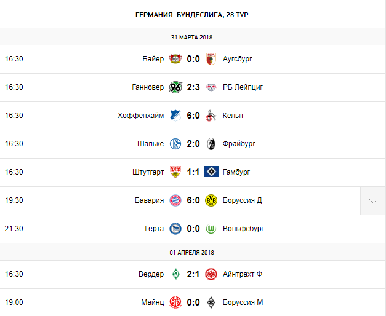Select the Штутгарт 1:1 Гамбург score
The height and width of the screenshot is (316, 386).
[x=193, y=172]
